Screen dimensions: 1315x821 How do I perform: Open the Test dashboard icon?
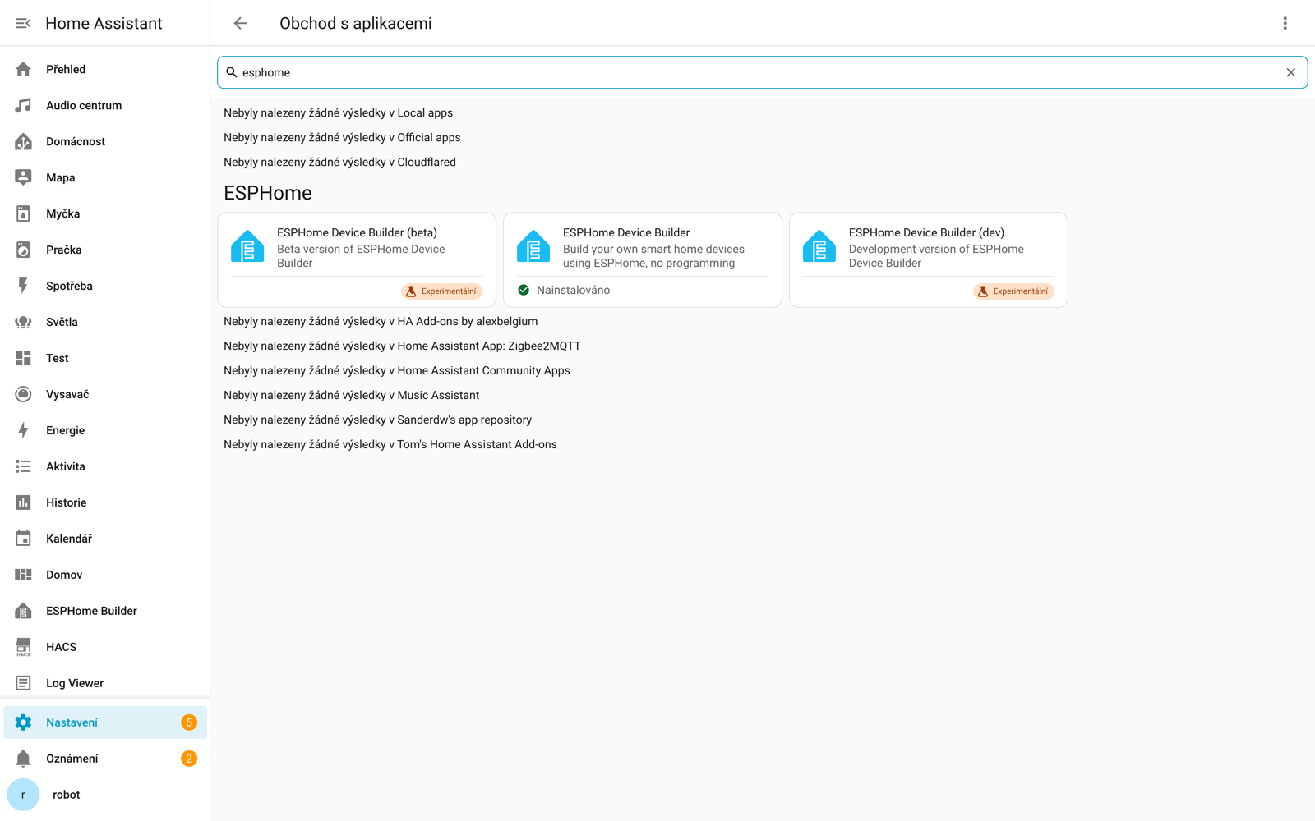click(23, 358)
